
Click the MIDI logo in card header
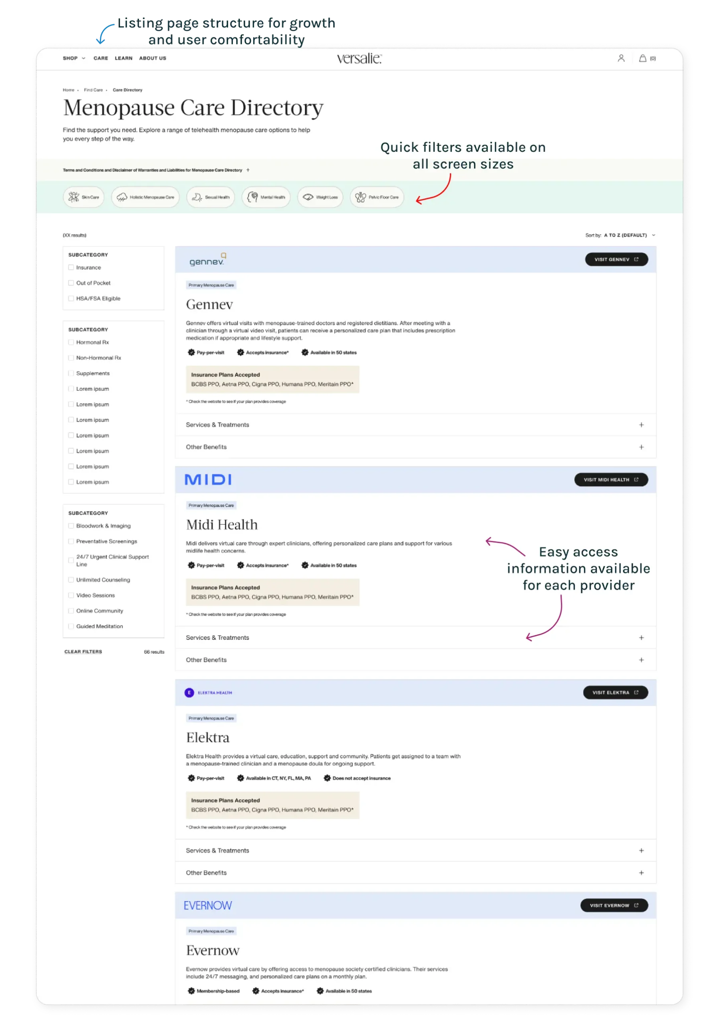tap(208, 480)
